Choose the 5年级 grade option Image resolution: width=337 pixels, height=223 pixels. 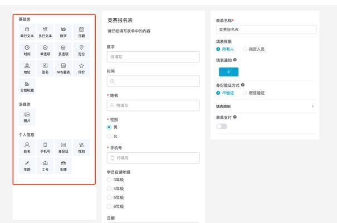[109, 197]
